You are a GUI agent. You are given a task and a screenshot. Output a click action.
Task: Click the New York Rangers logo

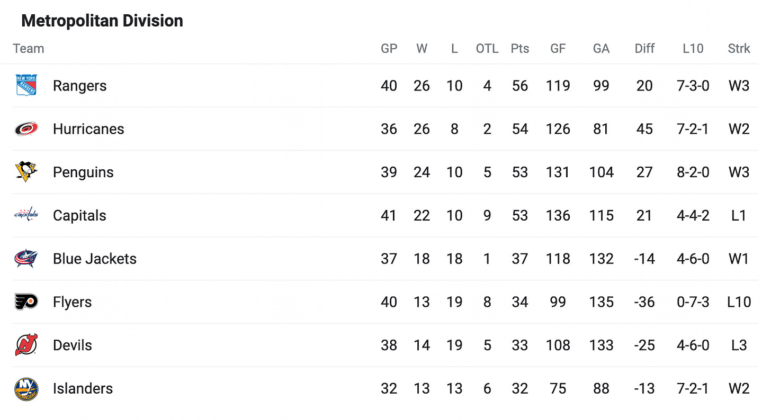pyautogui.click(x=26, y=86)
